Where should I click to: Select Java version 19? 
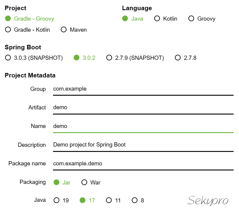tap(56, 200)
